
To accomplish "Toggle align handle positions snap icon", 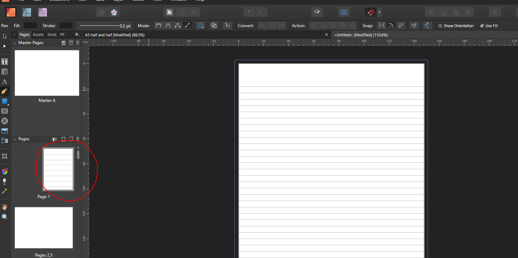I will [414, 26].
